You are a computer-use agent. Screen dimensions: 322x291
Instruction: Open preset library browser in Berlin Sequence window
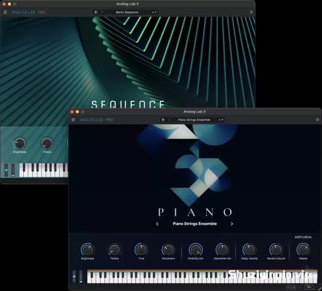point(96,12)
